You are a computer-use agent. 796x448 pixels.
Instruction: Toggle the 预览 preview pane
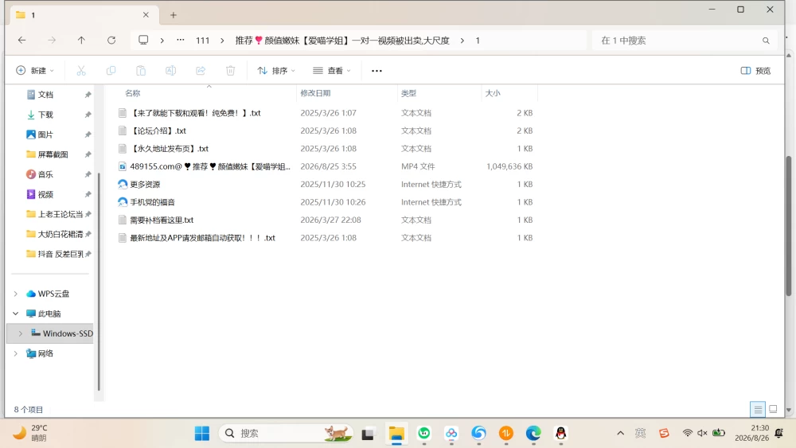point(755,71)
